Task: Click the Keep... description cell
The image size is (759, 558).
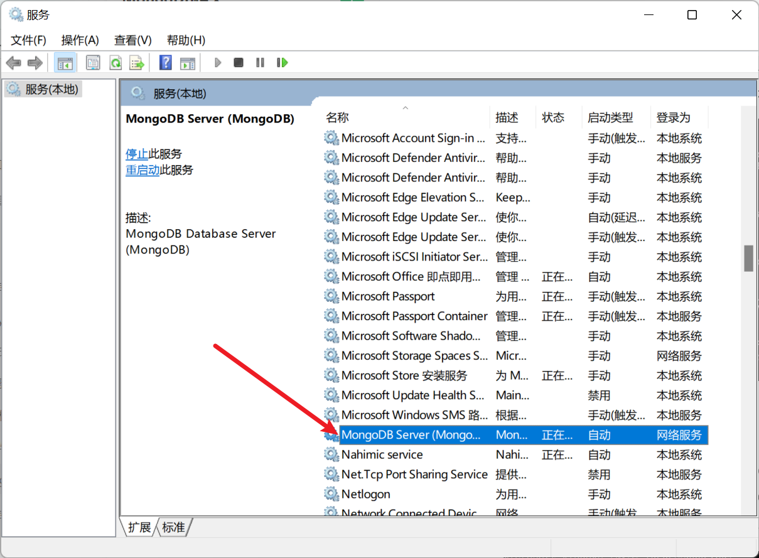Action: (513, 198)
